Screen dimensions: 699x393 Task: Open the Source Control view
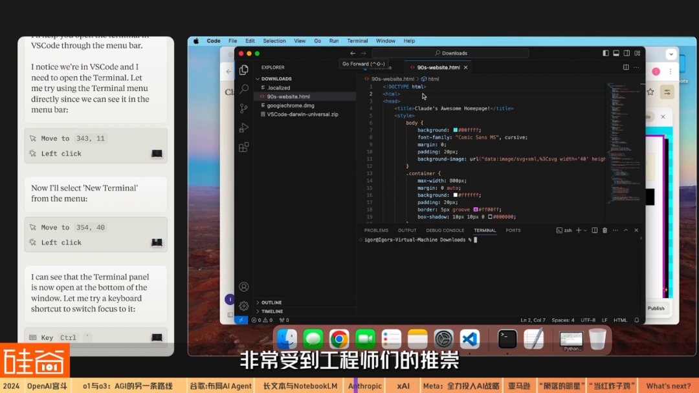tap(244, 109)
